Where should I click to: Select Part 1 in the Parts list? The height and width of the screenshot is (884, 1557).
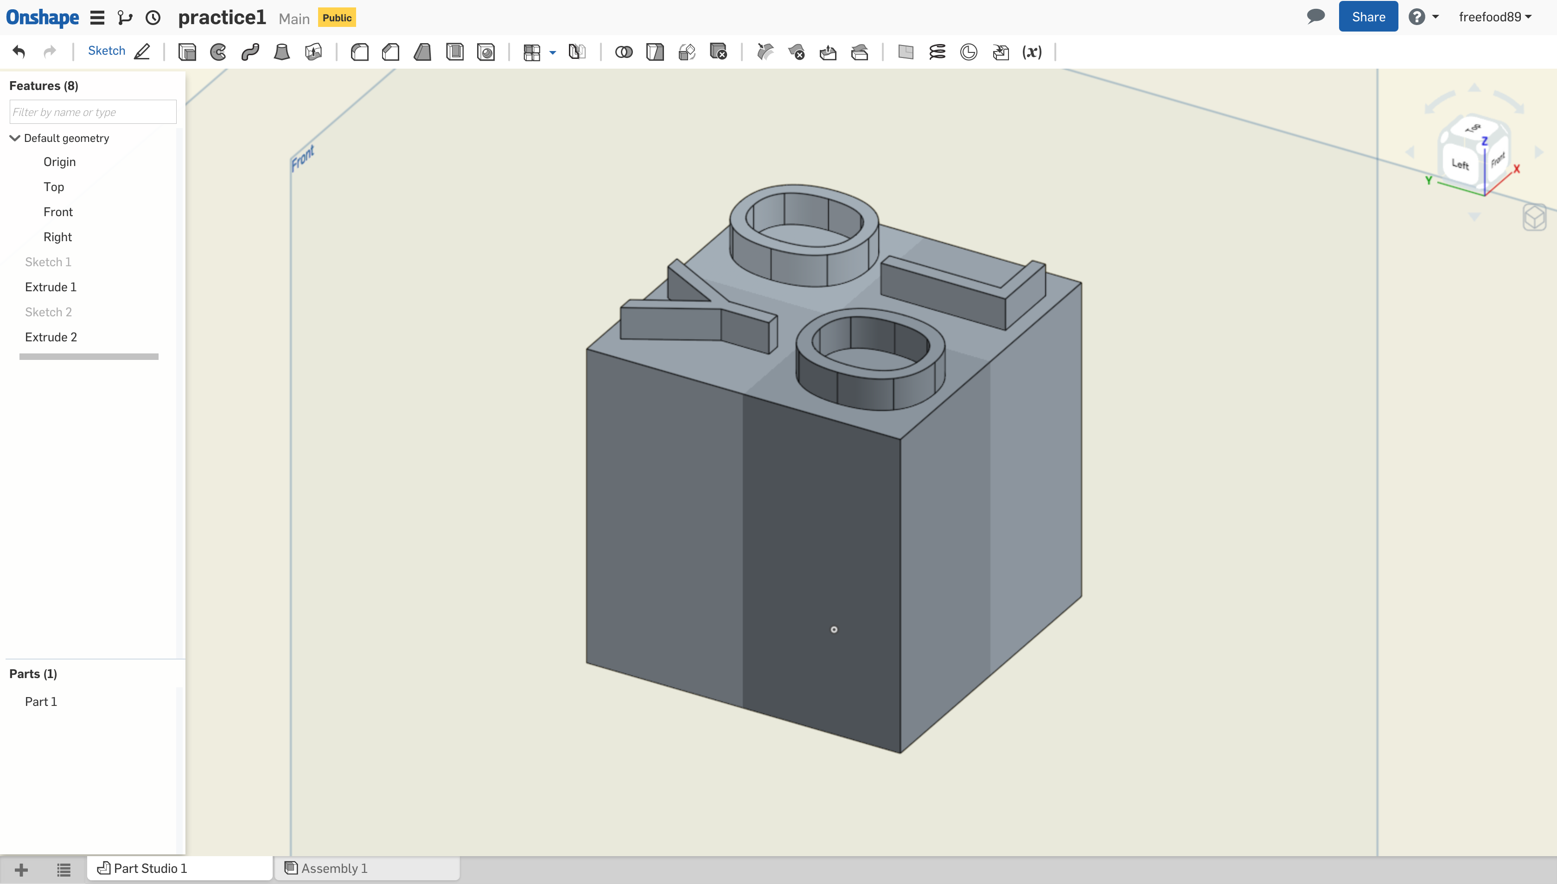coord(41,701)
